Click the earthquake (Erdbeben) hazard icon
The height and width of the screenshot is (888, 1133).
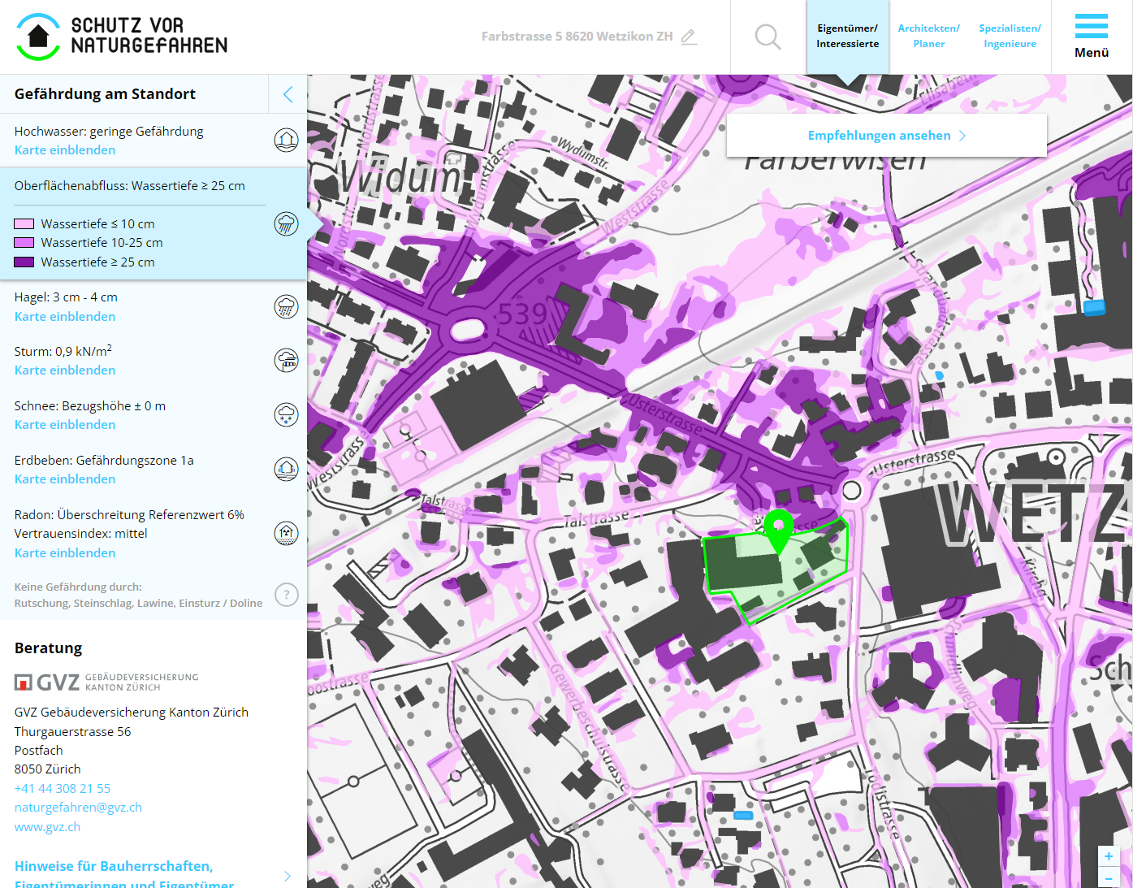286,469
